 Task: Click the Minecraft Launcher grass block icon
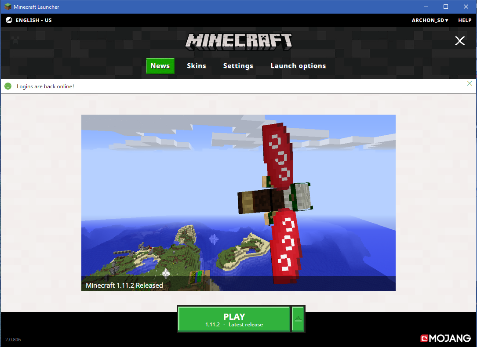tap(7, 7)
